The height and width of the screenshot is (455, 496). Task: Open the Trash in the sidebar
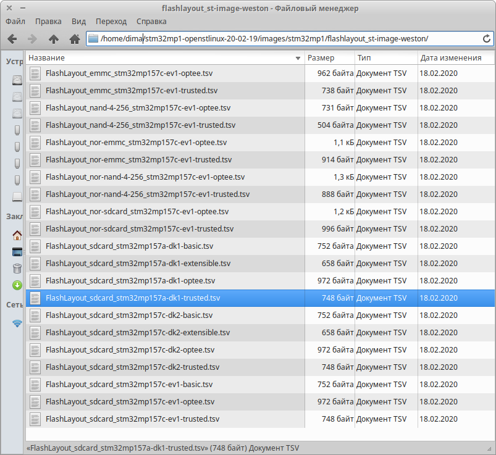click(17, 269)
